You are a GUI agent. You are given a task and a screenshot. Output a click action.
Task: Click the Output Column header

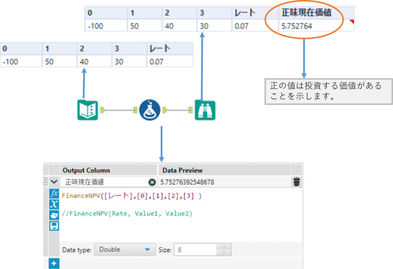click(x=86, y=170)
